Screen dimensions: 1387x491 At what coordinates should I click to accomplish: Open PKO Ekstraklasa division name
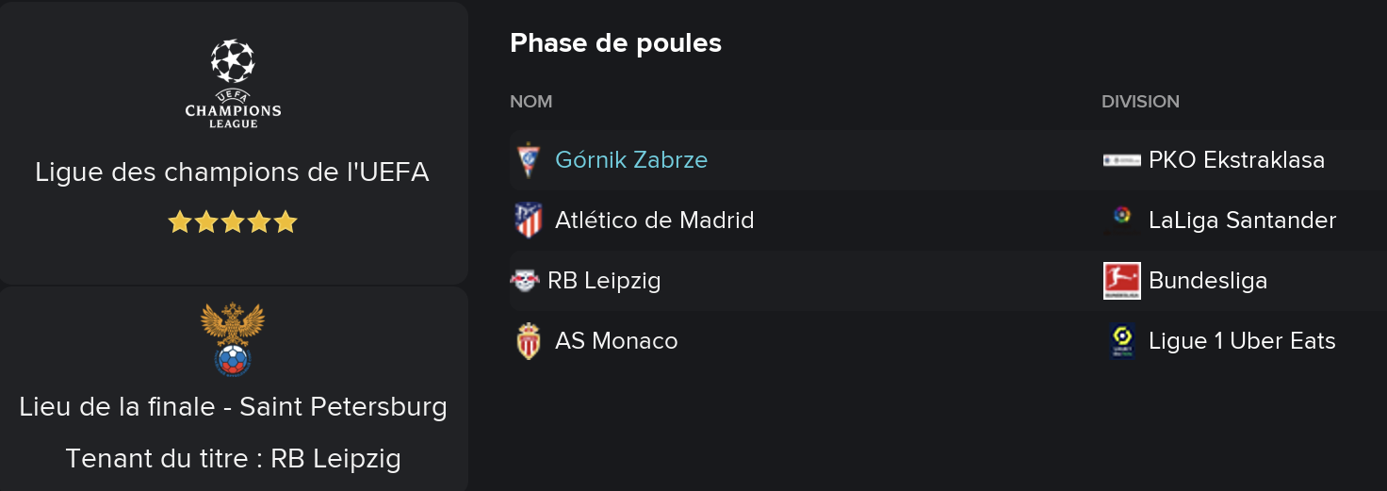(x=1236, y=160)
